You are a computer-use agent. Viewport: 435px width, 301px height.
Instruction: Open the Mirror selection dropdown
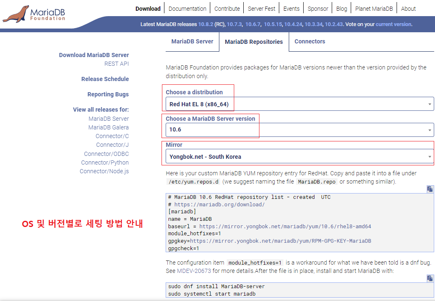click(300, 157)
